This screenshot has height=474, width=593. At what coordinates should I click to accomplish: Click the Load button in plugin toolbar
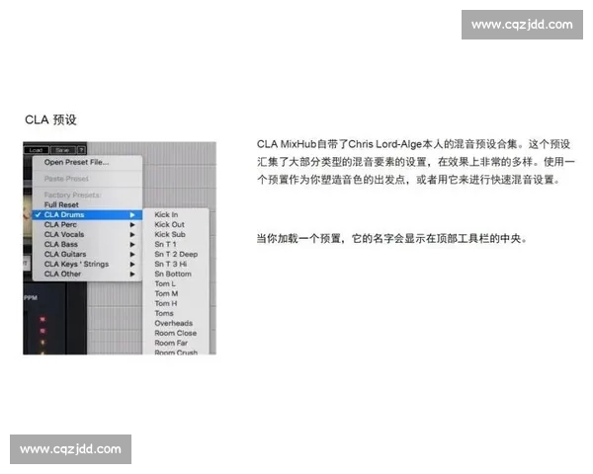[x=37, y=150]
